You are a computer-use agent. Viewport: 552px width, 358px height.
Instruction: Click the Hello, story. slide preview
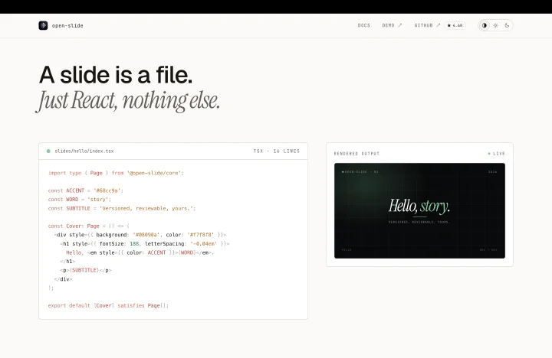pyautogui.click(x=419, y=210)
